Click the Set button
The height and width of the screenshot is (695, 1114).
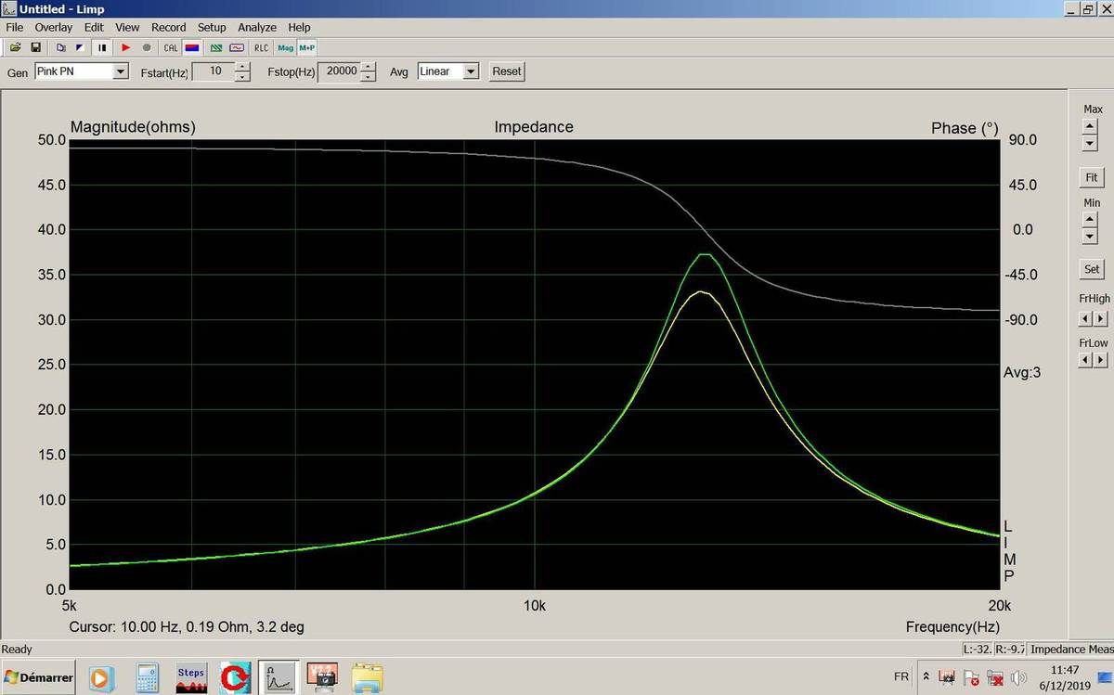click(x=1092, y=269)
